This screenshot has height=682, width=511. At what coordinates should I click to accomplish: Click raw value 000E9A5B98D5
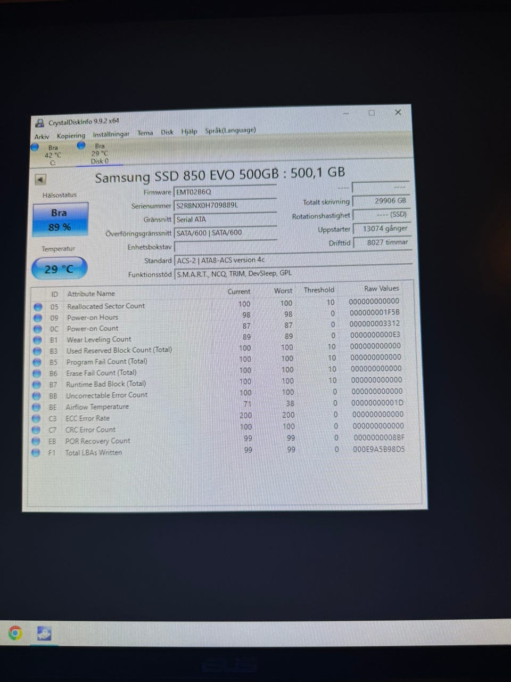[x=379, y=449]
